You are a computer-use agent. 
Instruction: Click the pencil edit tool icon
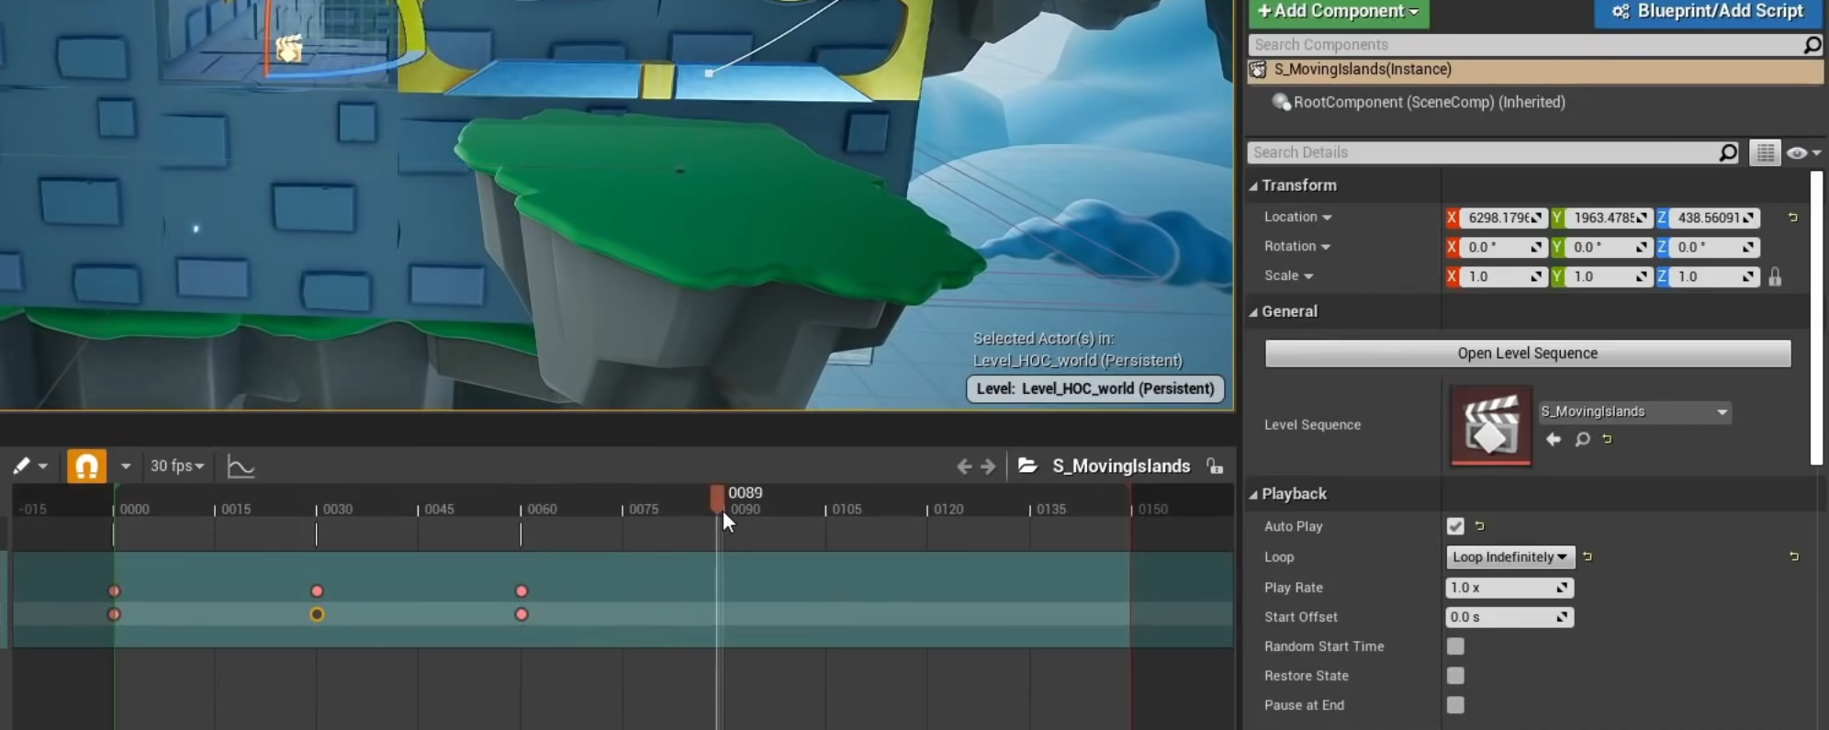[22, 466]
